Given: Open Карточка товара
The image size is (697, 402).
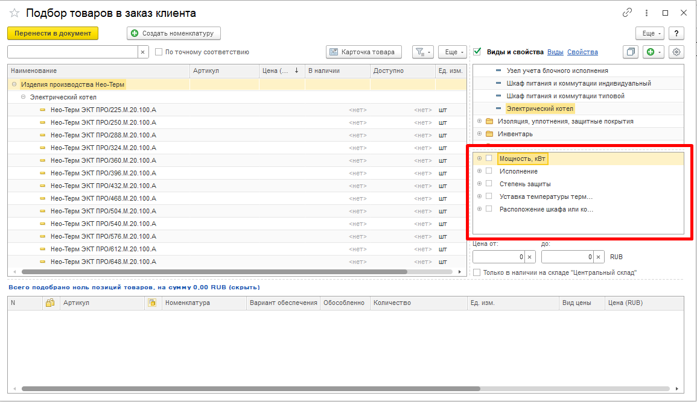Looking at the screenshot, I should 364,52.
